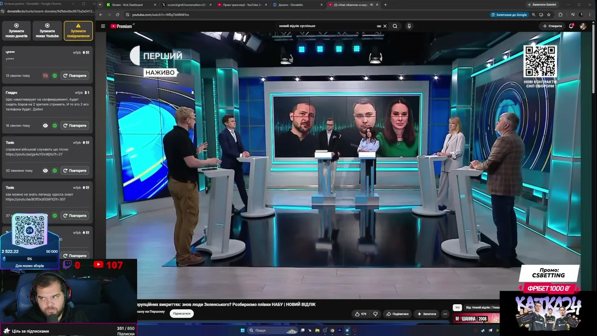597x336 pixels.
Task: Subscribe with the 'Підписатися' button
Action: click(x=182, y=314)
